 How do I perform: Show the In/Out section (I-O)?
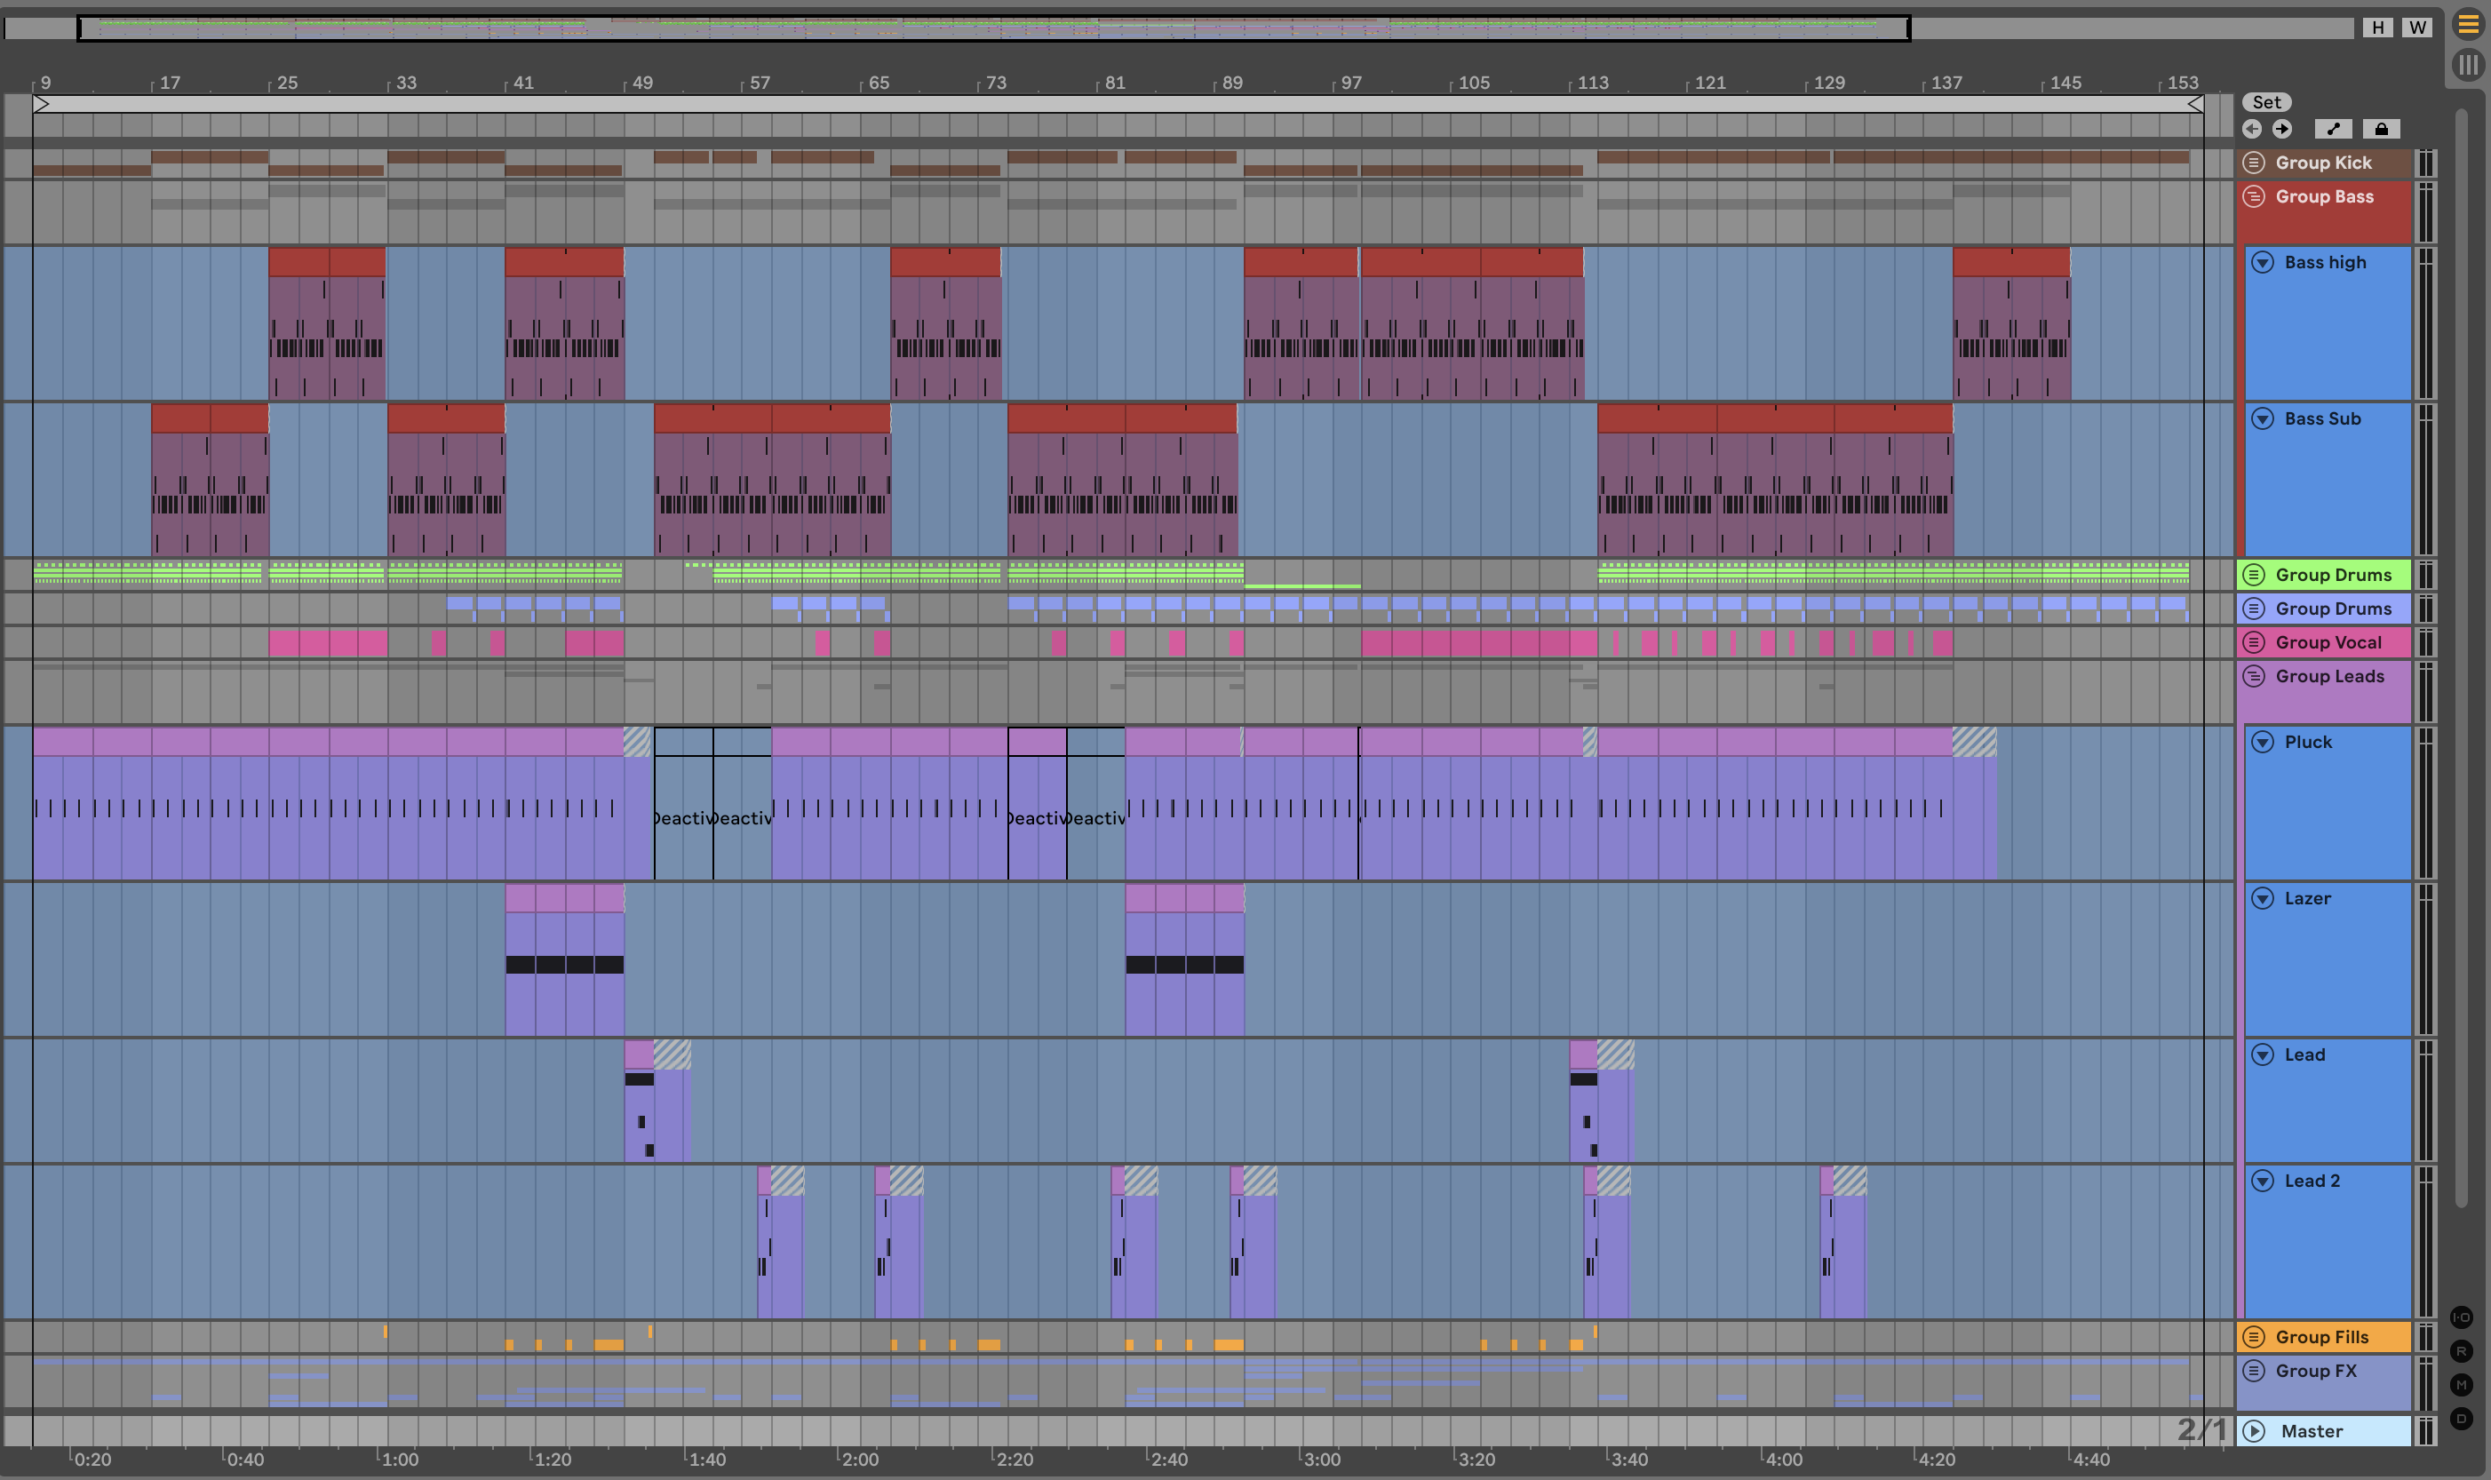pyautogui.click(x=2461, y=1317)
